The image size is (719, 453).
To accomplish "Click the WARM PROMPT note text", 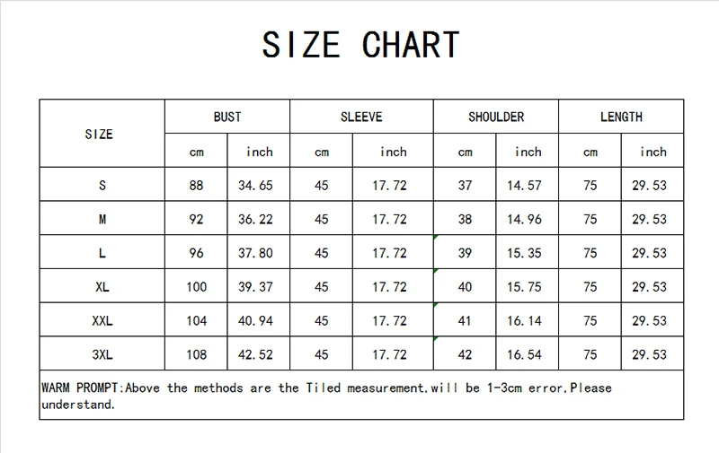I will [326, 396].
